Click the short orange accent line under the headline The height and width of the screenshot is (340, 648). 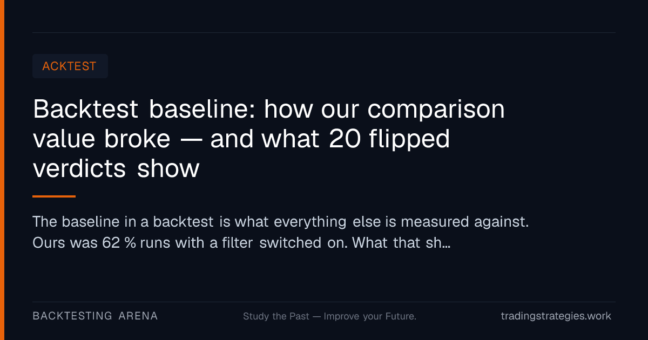click(54, 196)
